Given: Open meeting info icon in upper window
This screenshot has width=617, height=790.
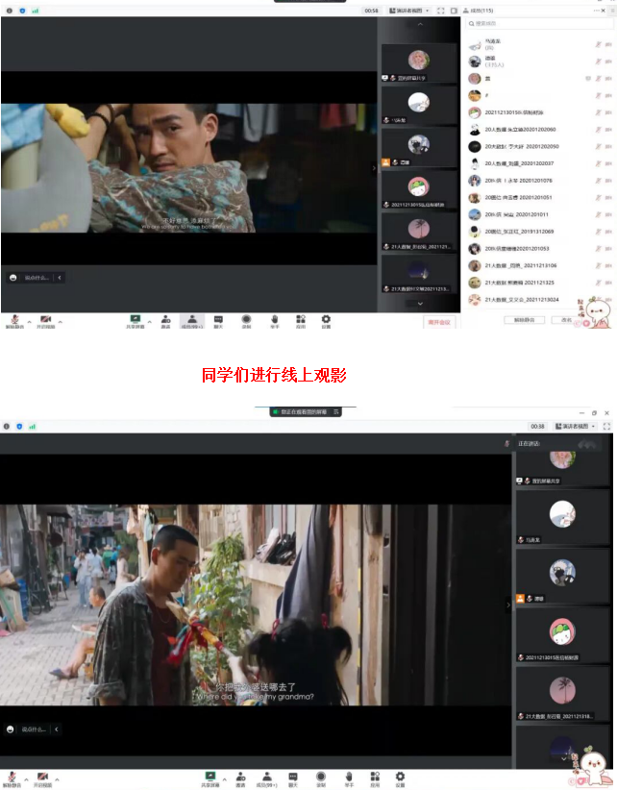Looking at the screenshot, I should (9, 11).
